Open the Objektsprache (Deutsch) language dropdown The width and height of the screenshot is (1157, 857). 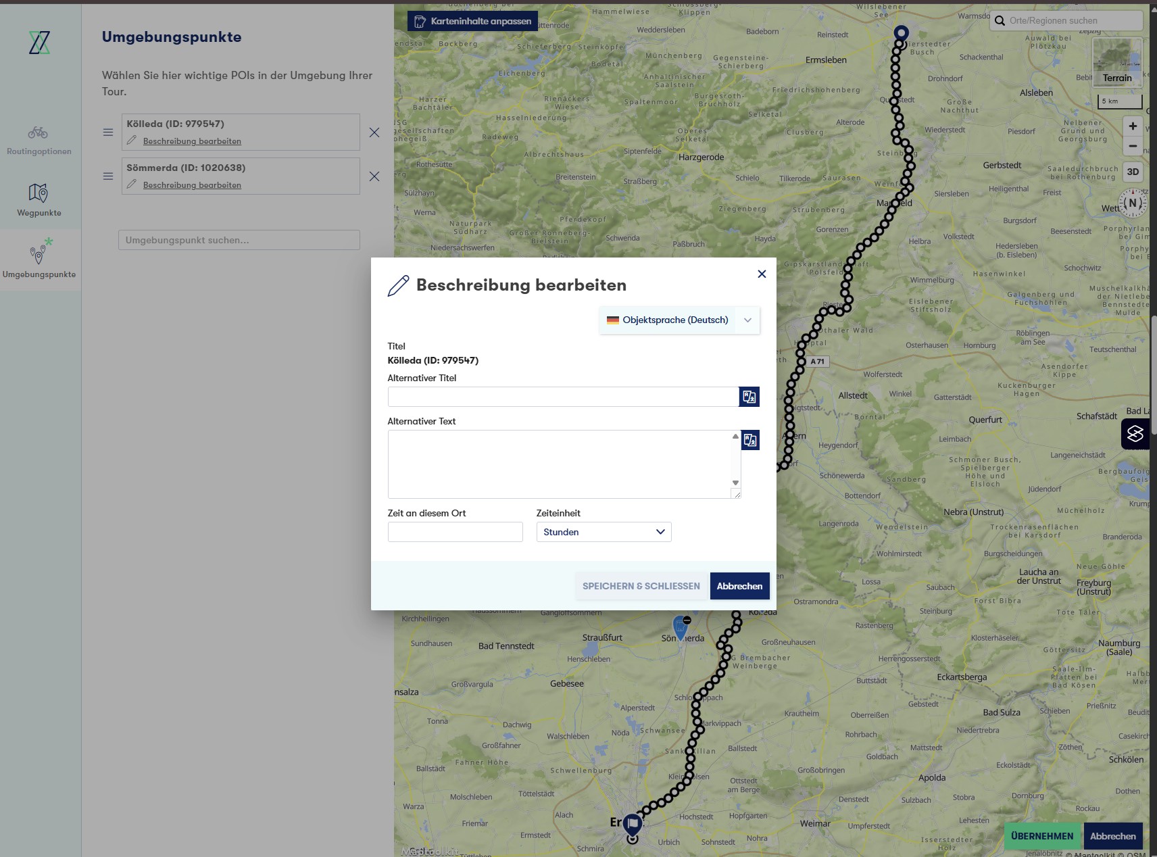pos(679,320)
